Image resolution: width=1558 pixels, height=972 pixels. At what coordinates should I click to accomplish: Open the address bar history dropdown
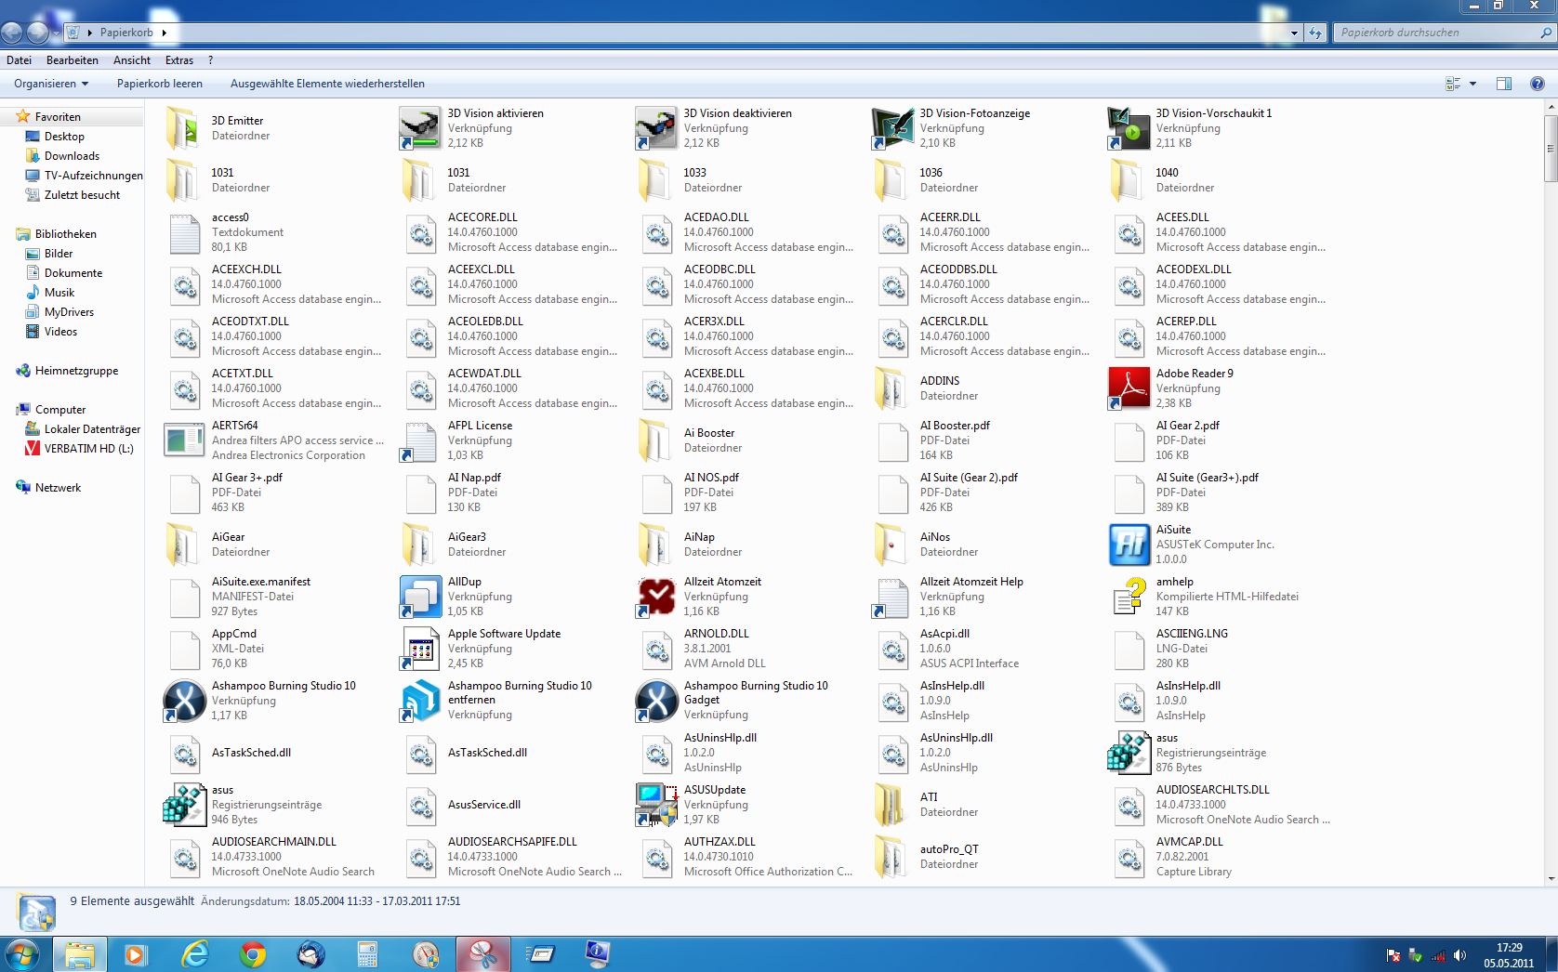point(1294,33)
